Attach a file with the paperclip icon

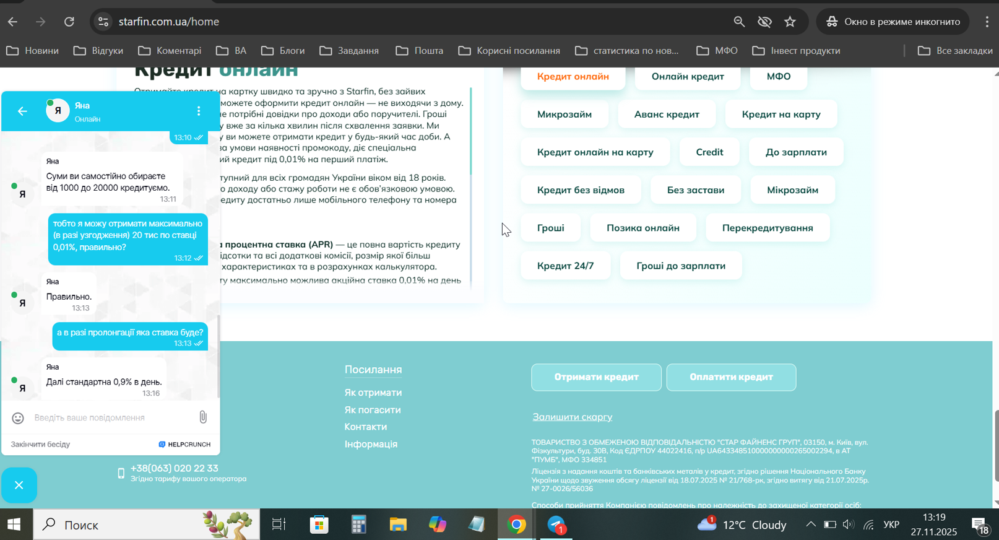point(203,417)
